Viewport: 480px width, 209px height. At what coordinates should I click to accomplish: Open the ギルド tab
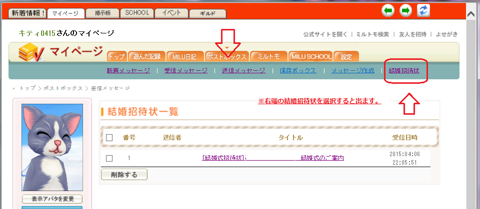[207, 14]
